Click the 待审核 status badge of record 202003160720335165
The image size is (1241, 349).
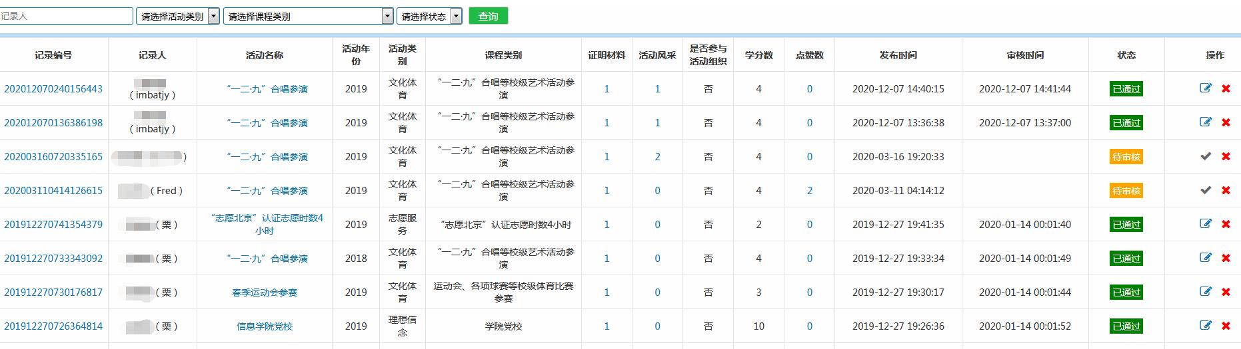(x=1126, y=157)
